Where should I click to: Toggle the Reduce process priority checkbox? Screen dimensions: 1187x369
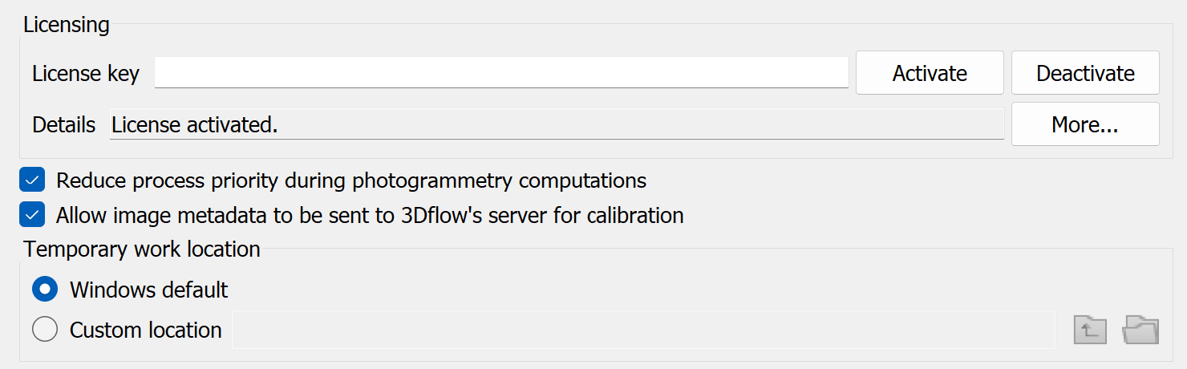pos(33,180)
